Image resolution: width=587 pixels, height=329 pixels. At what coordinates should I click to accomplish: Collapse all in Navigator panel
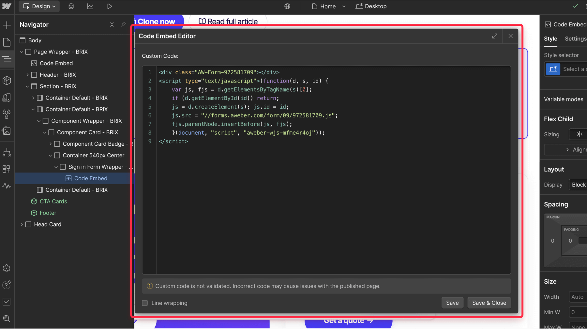(112, 24)
